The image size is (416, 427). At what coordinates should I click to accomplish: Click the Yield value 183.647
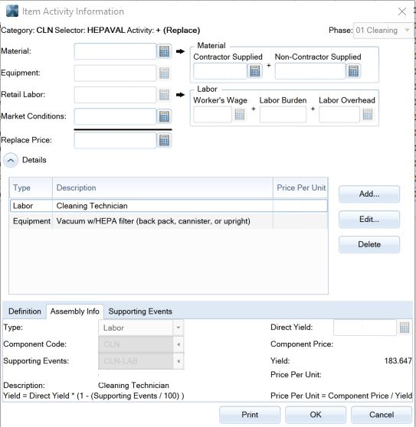[398, 361]
